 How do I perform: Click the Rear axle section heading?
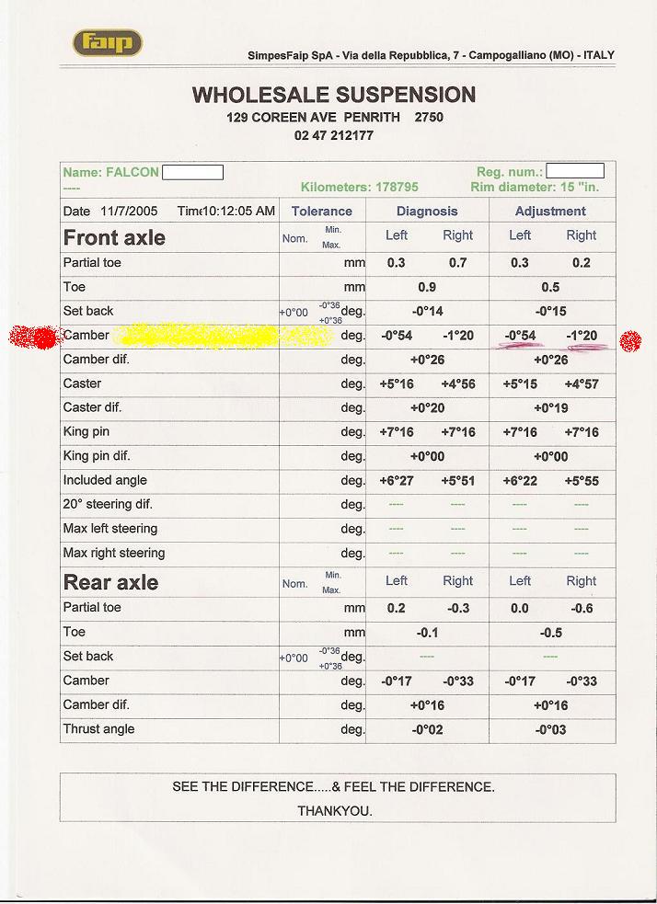click(x=110, y=582)
